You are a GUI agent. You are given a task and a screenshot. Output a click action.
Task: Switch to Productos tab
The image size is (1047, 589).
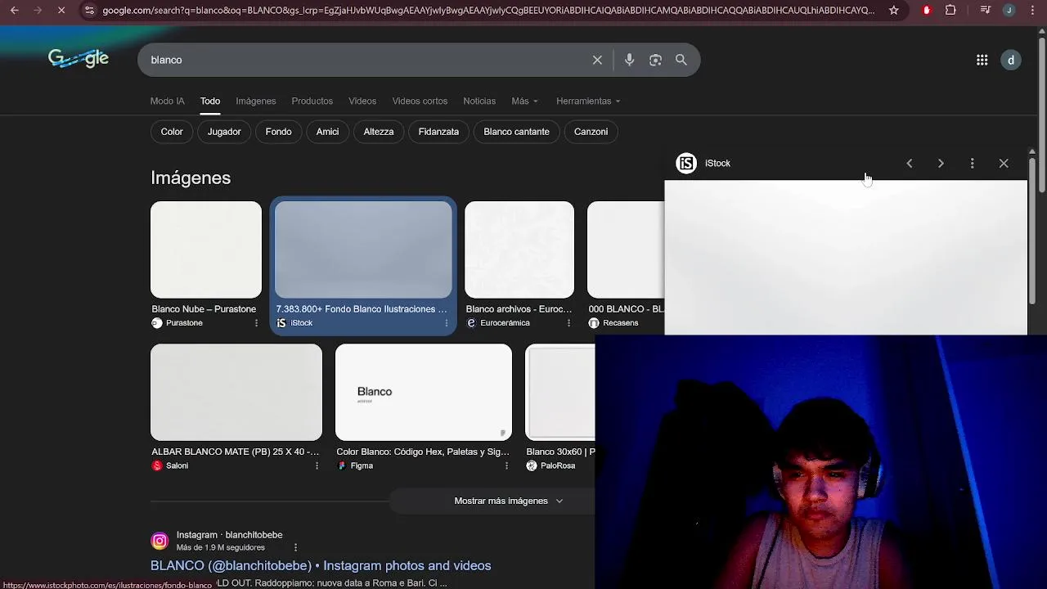point(312,101)
